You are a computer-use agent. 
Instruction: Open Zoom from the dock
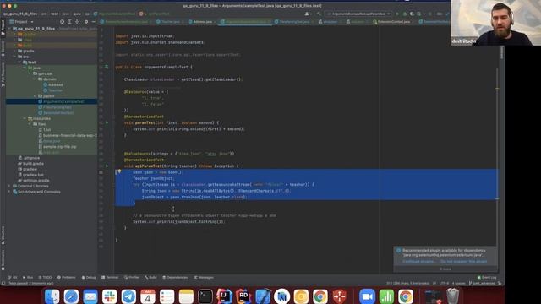tap(367, 296)
